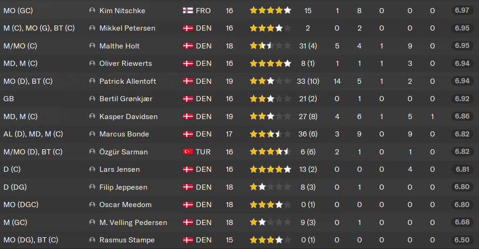Screen dimensions: 479x249
Task: Click the Turkey flag next to TUR
Action: 188,152
